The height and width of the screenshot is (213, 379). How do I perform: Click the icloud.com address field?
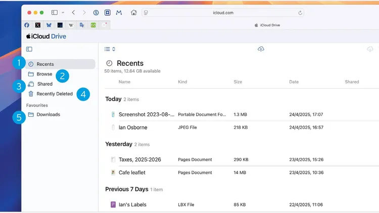(223, 13)
